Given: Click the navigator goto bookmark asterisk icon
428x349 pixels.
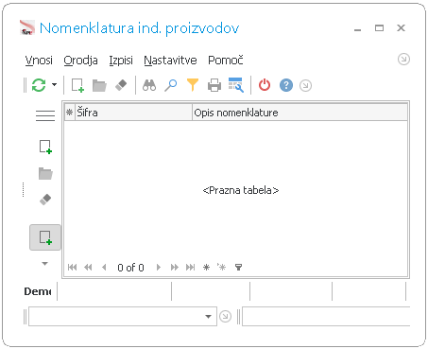Looking at the screenshot, I should [222, 267].
